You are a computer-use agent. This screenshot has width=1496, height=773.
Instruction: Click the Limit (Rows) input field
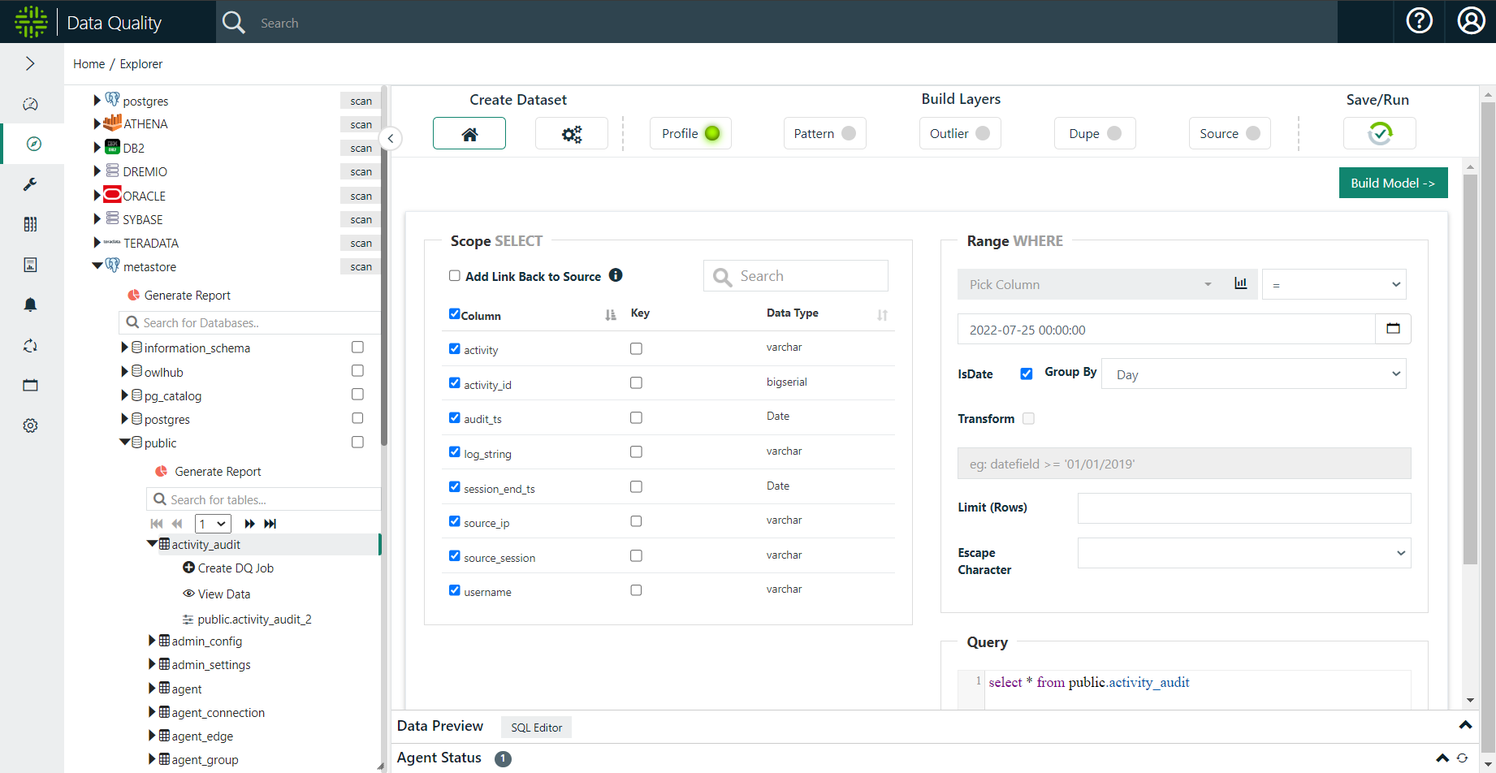click(1243, 508)
